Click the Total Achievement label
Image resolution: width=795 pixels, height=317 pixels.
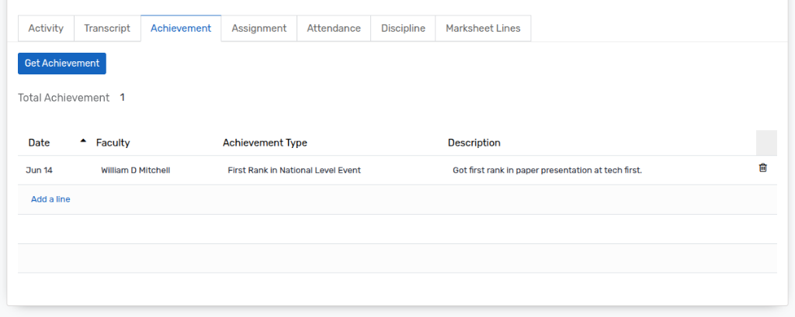coord(64,98)
